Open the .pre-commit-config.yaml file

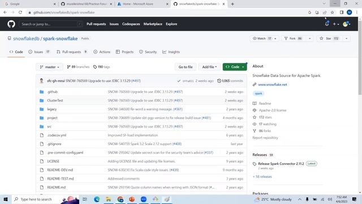pyautogui.click(x=65, y=152)
